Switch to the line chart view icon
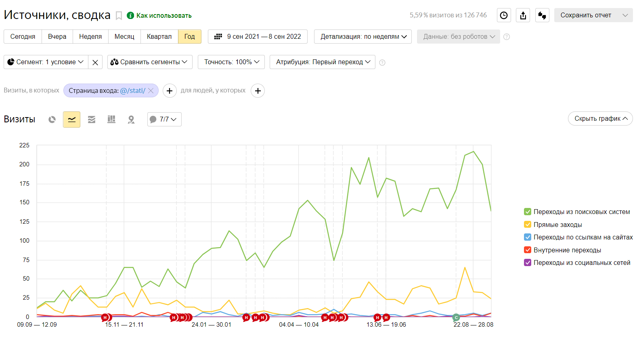The image size is (637, 340). [71, 120]
